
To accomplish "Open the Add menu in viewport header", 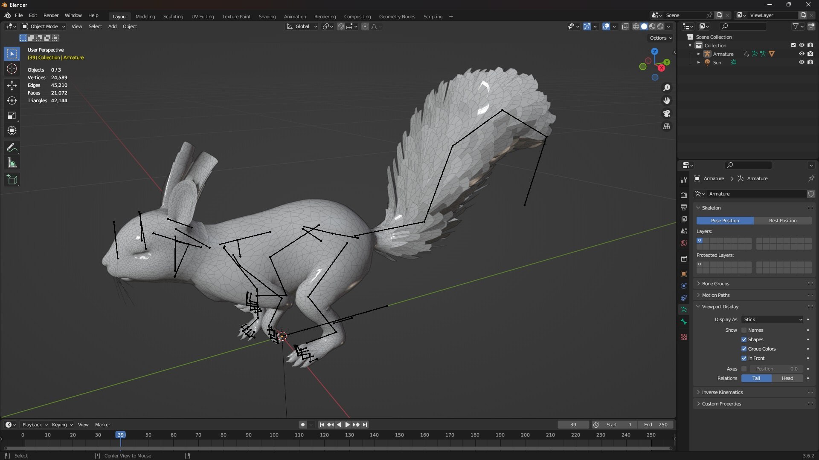I will click(112, 26).
